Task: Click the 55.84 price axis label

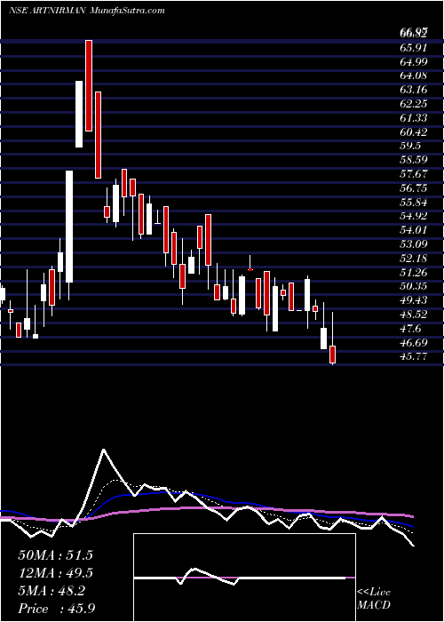Action: 415,203
